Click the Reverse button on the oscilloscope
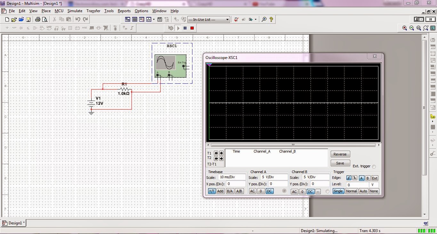 click(x=340, y=154)
